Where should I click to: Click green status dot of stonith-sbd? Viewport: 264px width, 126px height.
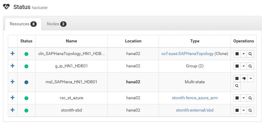coord(26,111)
